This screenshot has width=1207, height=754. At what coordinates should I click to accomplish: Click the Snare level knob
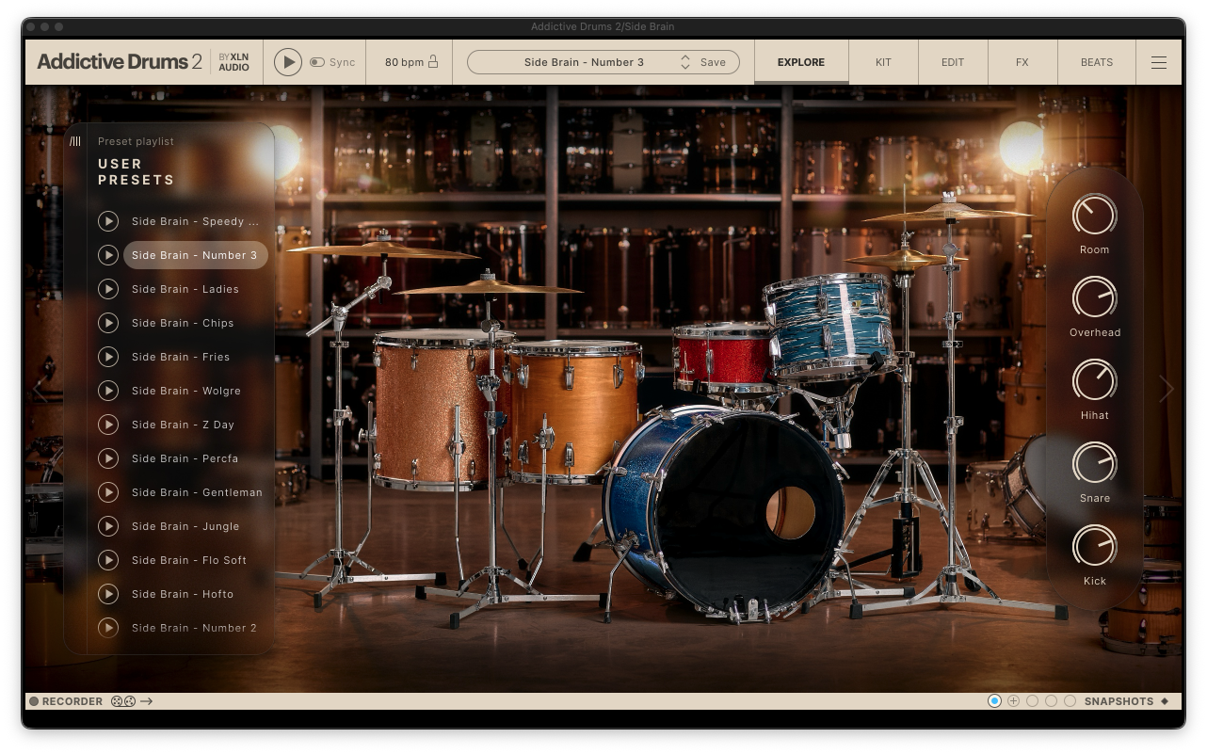pos(1094,464)
